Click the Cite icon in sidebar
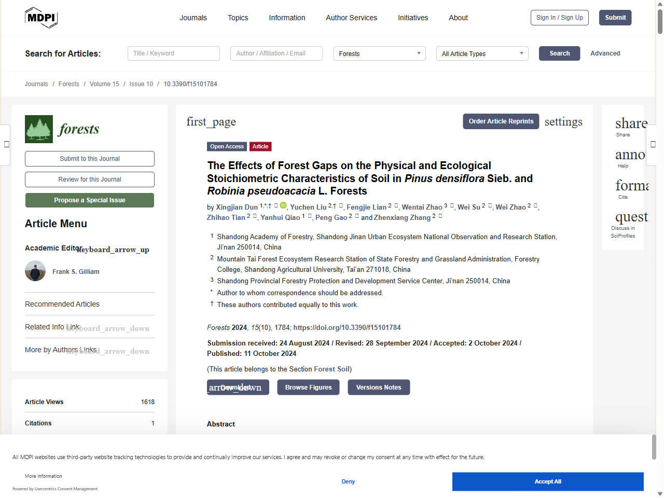Screen dimensions: 664x498 pos(631,186)
